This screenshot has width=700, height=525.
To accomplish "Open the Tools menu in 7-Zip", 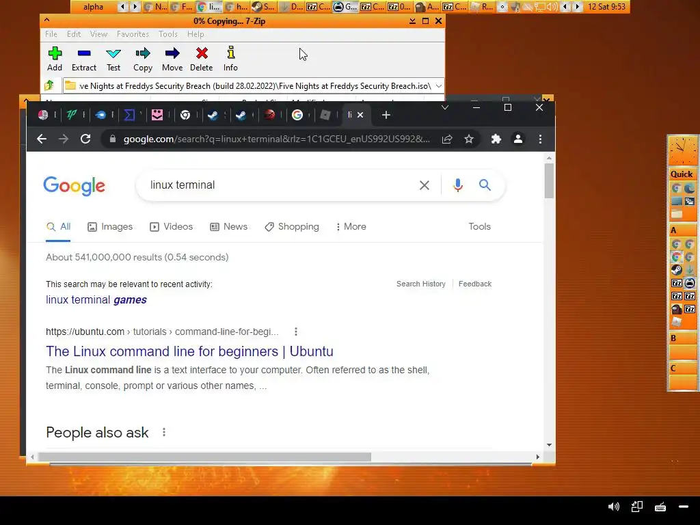I will point(168,34).
